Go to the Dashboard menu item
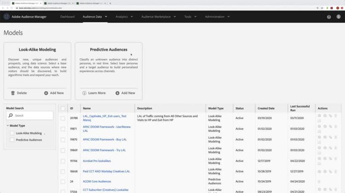The width and height of the screenshot is (345, 193). (67, 17)
